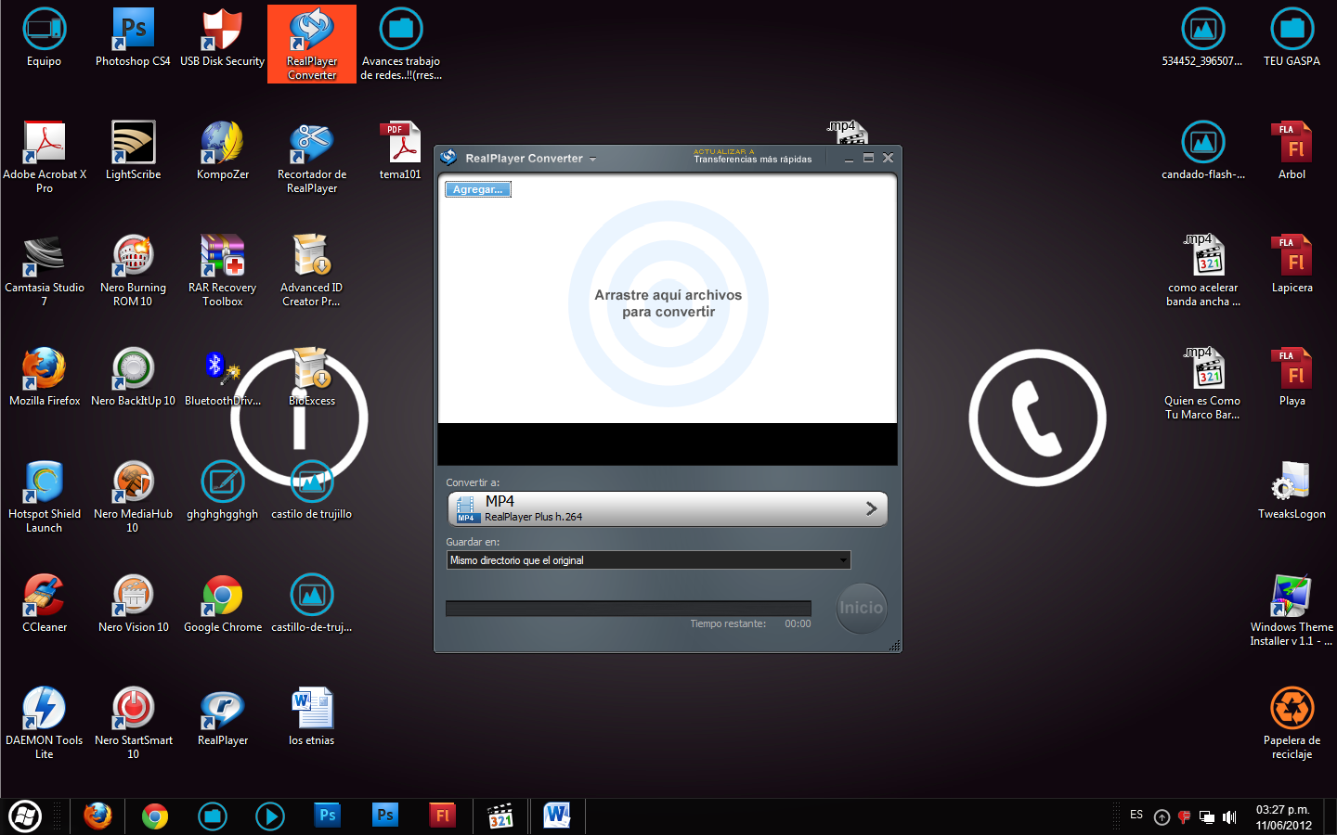This screenshot has height=835, width=1337.
Task: Launch Chrome from the taskbar
Action: pos(155,816)
